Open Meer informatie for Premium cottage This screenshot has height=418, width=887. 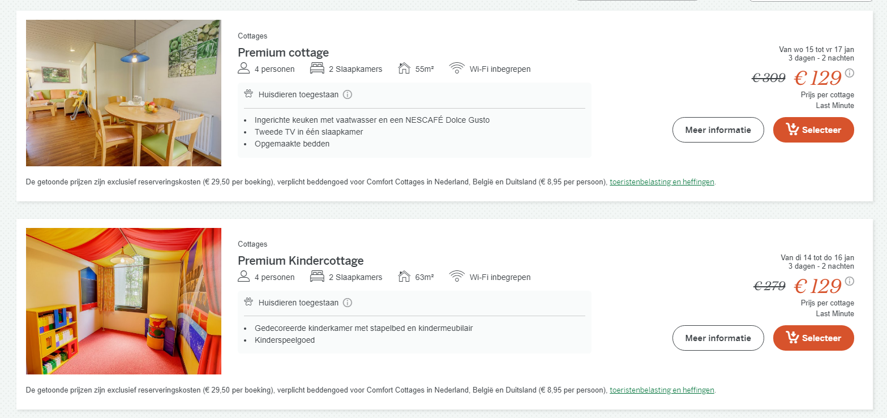click(x=718, y=130)
